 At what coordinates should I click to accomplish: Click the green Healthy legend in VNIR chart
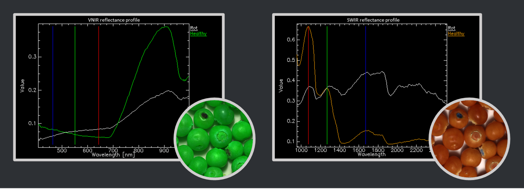(198, 34)
